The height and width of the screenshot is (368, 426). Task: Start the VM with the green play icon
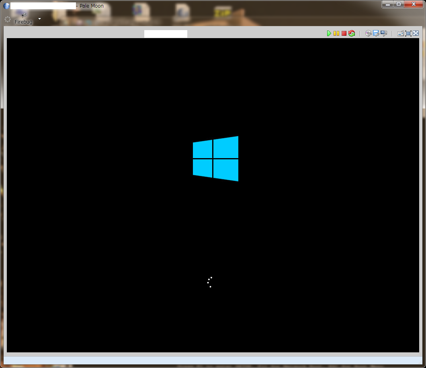pyautogui.click(x=329, y=33)
